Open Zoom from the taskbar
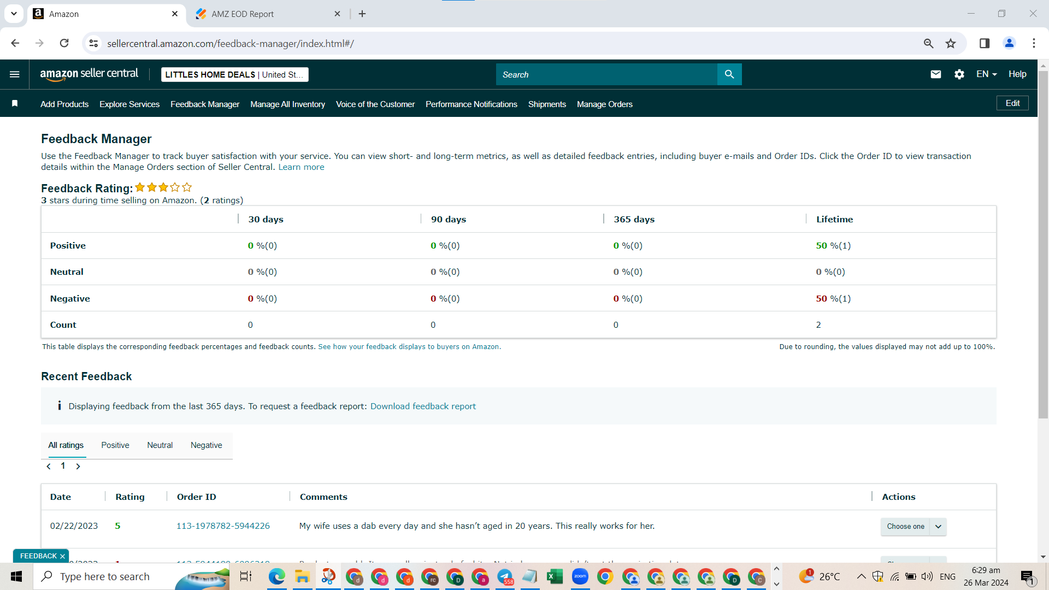Image resolution: width=1049 pixels, height=590 pixels. click(580, 576)
